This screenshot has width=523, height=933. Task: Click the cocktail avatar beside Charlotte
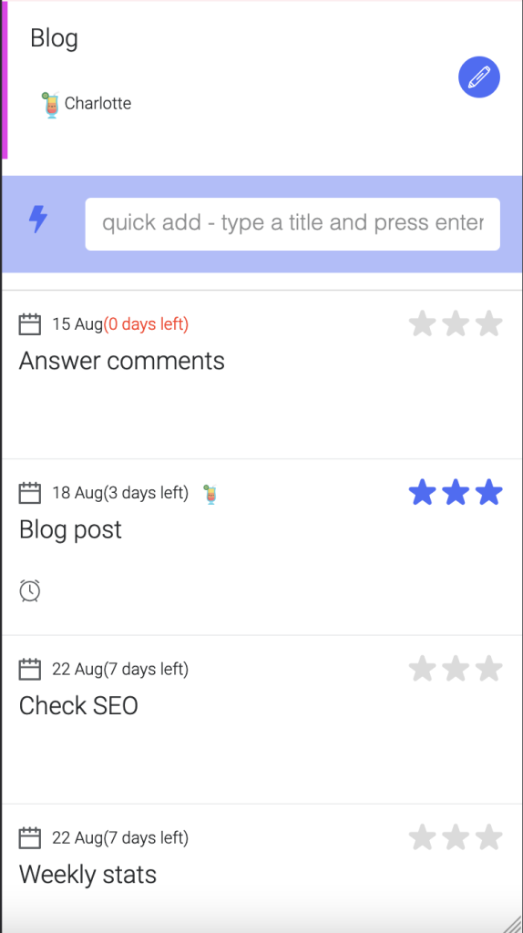[51, 105]
